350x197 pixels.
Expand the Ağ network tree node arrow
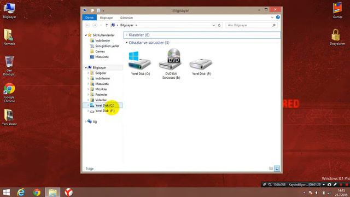pos(86,121)
